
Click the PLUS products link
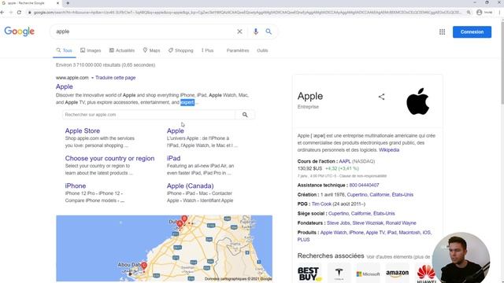[303, 240]
